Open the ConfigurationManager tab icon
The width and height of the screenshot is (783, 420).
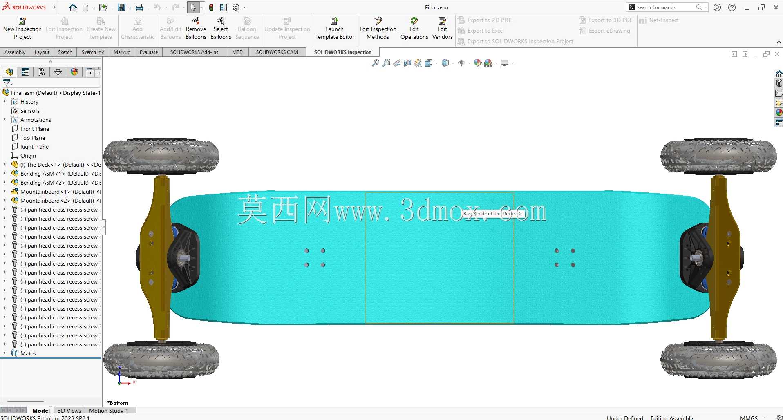point(42,72)
